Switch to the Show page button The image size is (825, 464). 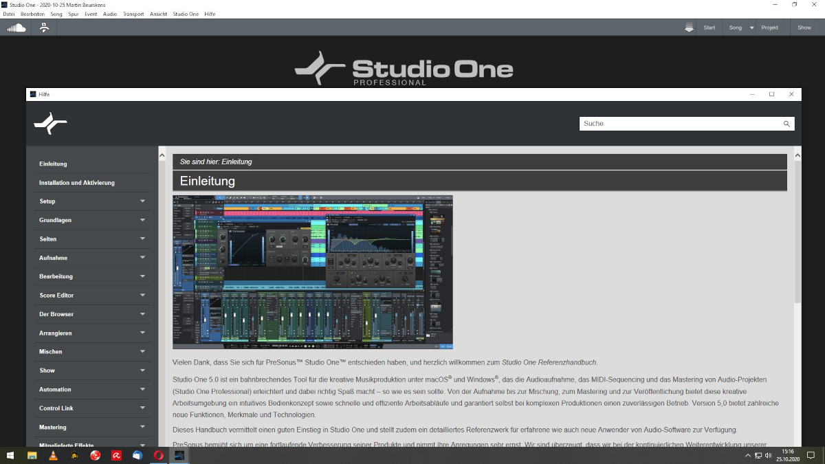[x=804, y=27]
